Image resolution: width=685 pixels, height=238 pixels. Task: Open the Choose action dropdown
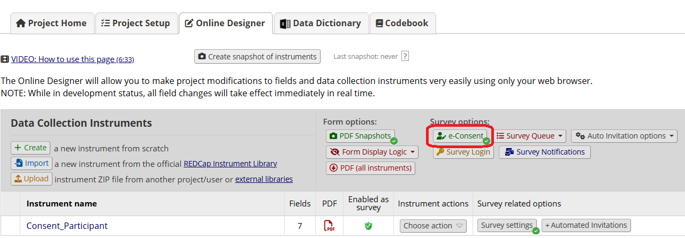coord(433,226)
